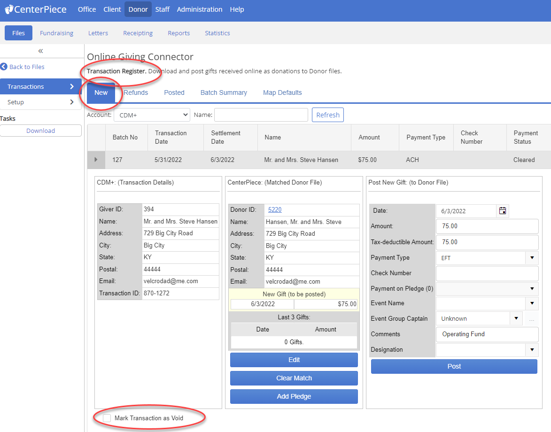Expand the Steve Hansen transaction row arrow
Viewport: 551px width, 432px height.
tap(96, 160)
